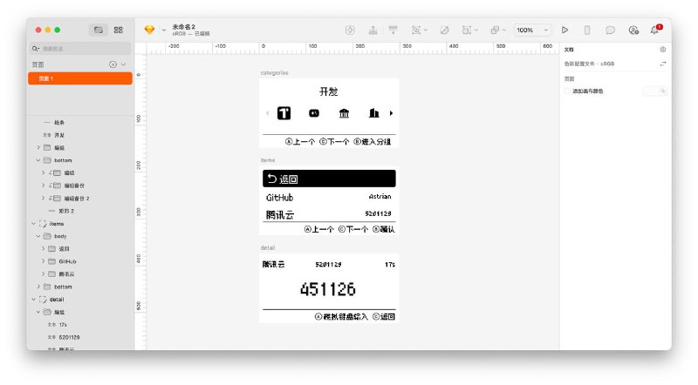Expand the GitHub group in layer list

[43, 261]
